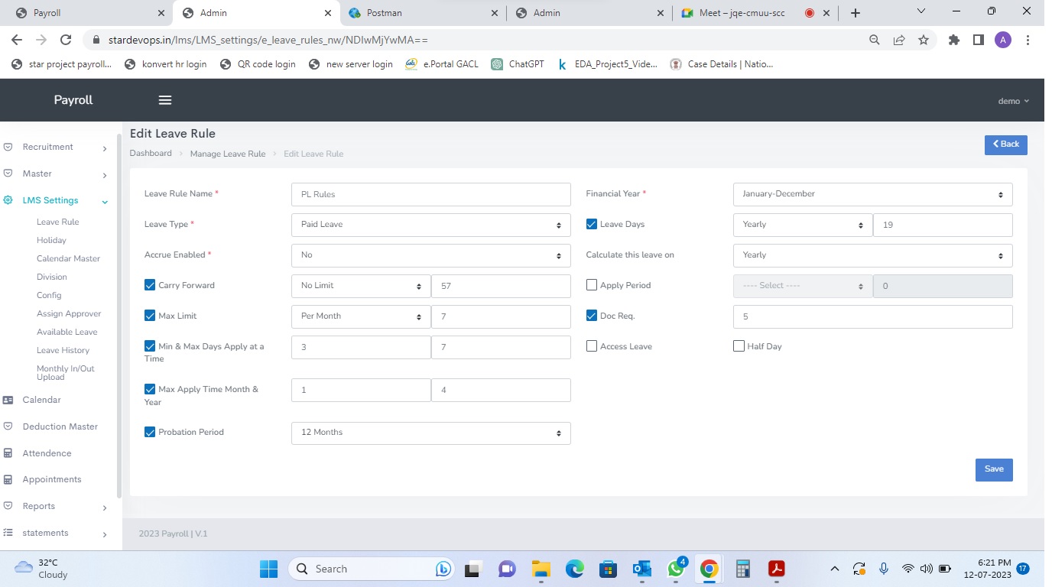Enable the Apply Period checkbox
The image size is (1052, 587).
pyautogui.click(x=592, y=285)
